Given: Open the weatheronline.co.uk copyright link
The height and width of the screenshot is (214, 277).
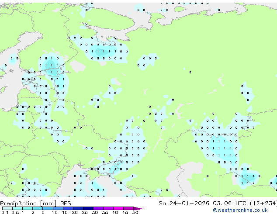Looking at the screenshot, I should (240, 210).
